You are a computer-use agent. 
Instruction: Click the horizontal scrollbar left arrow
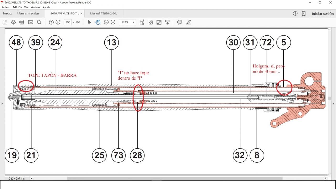(31, 178)
